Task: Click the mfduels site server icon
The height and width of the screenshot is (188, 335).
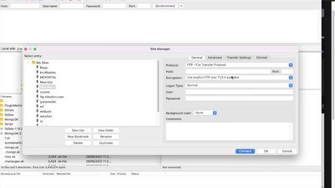Action: (37, 111)
